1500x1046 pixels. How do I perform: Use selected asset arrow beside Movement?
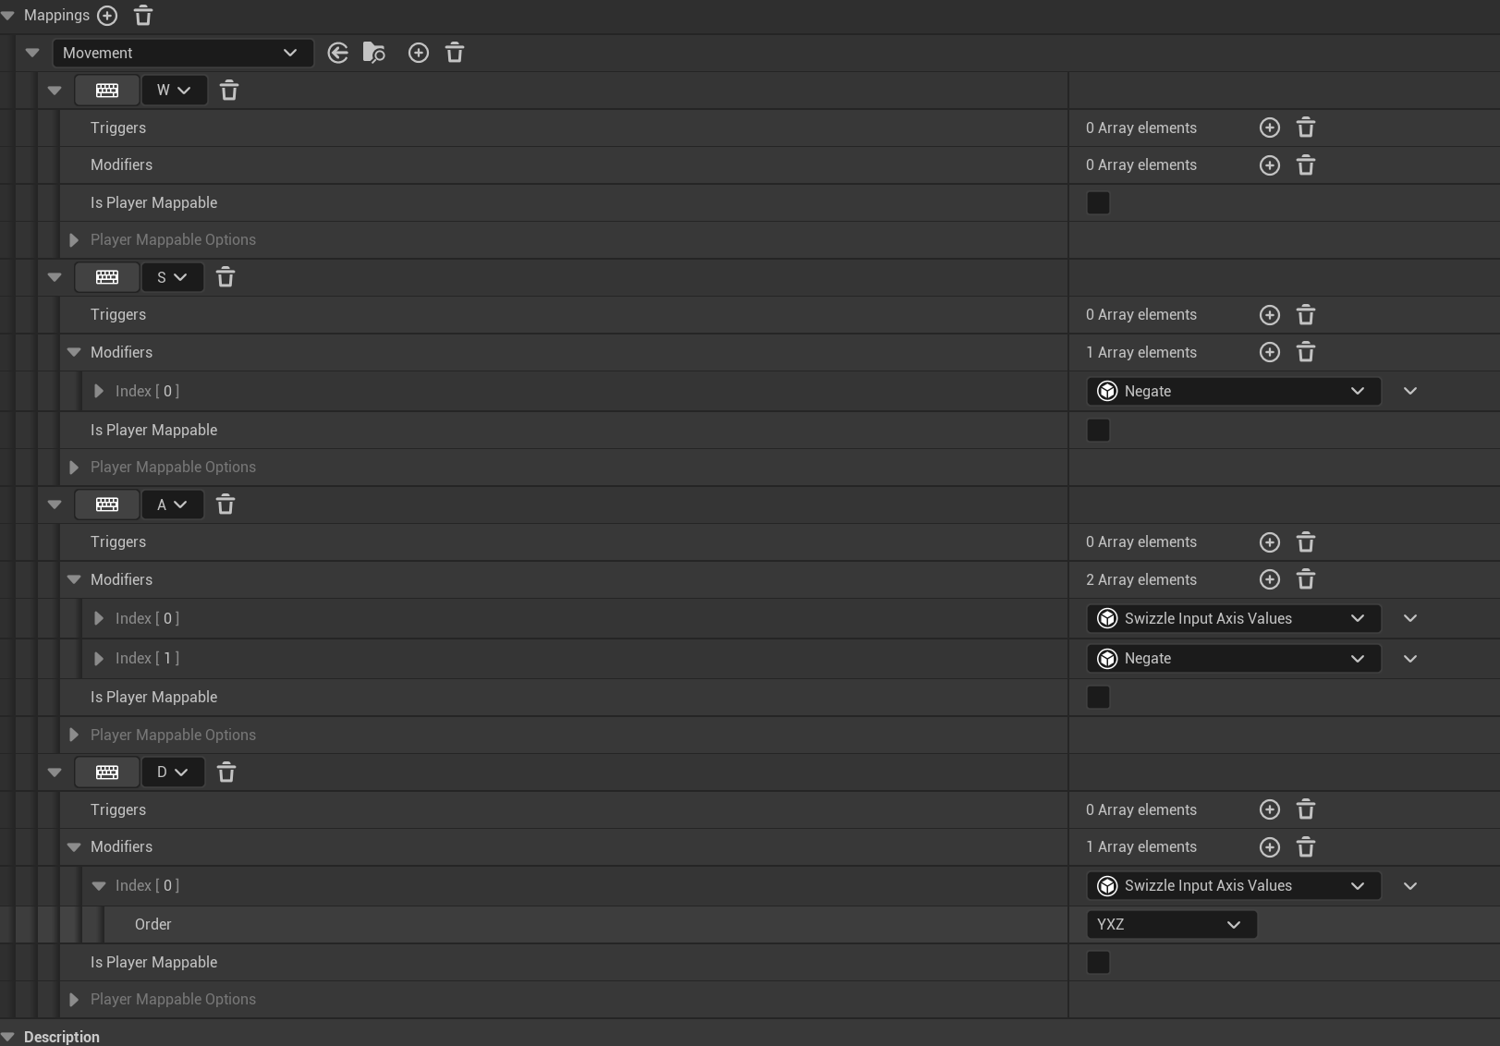click(338, 53)
